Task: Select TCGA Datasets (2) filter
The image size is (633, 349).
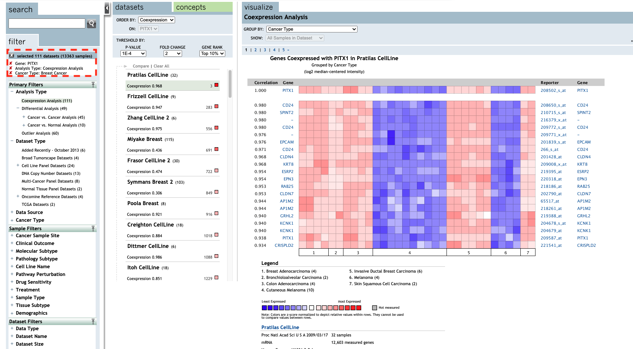Action: coord(38,204)
